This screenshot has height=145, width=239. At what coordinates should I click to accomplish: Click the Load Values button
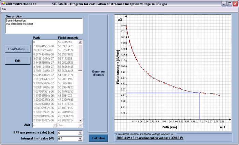[x=18, y=49]
